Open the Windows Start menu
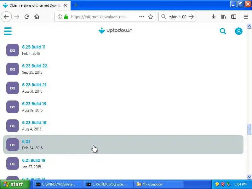The image size is (252, 189). (15, 184)
